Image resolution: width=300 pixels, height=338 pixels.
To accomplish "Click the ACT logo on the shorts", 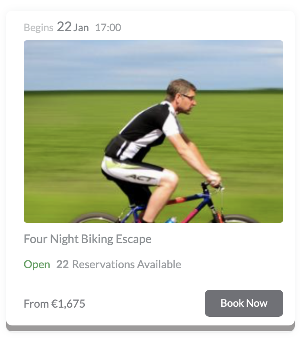I will [142, 178].
